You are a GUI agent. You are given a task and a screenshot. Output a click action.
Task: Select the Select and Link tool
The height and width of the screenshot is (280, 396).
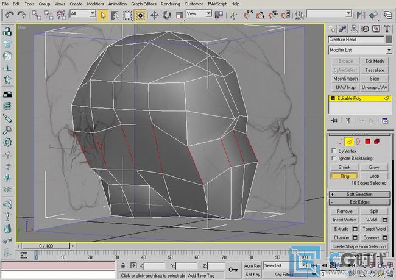point(37,15)
